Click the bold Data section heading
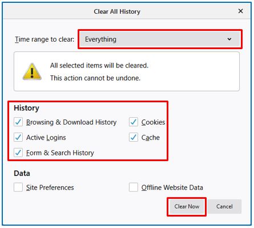 [22, 173]
